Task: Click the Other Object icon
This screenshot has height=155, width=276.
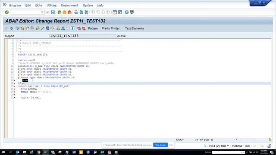Action: click(27, 28)
